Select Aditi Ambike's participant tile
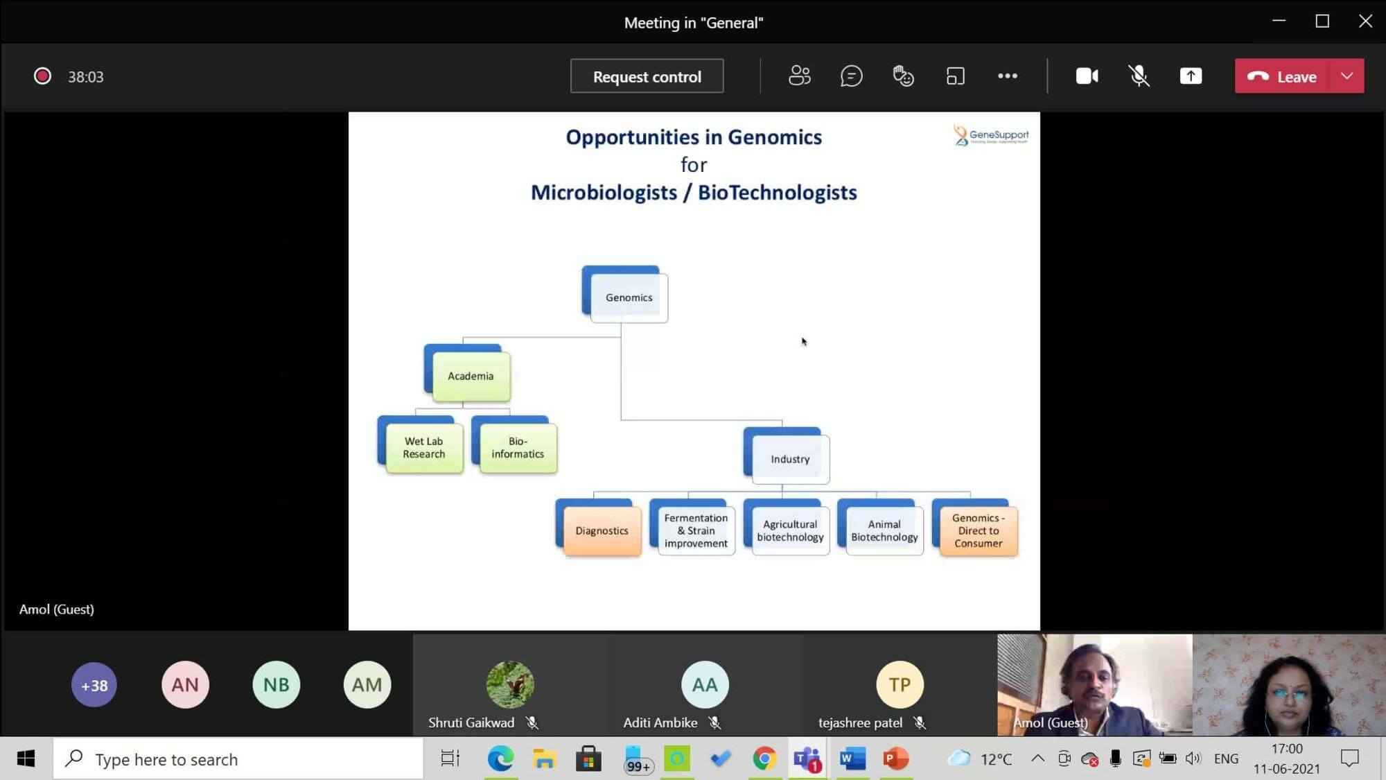This screenshot has width=1386, height=780. (705, 685)
